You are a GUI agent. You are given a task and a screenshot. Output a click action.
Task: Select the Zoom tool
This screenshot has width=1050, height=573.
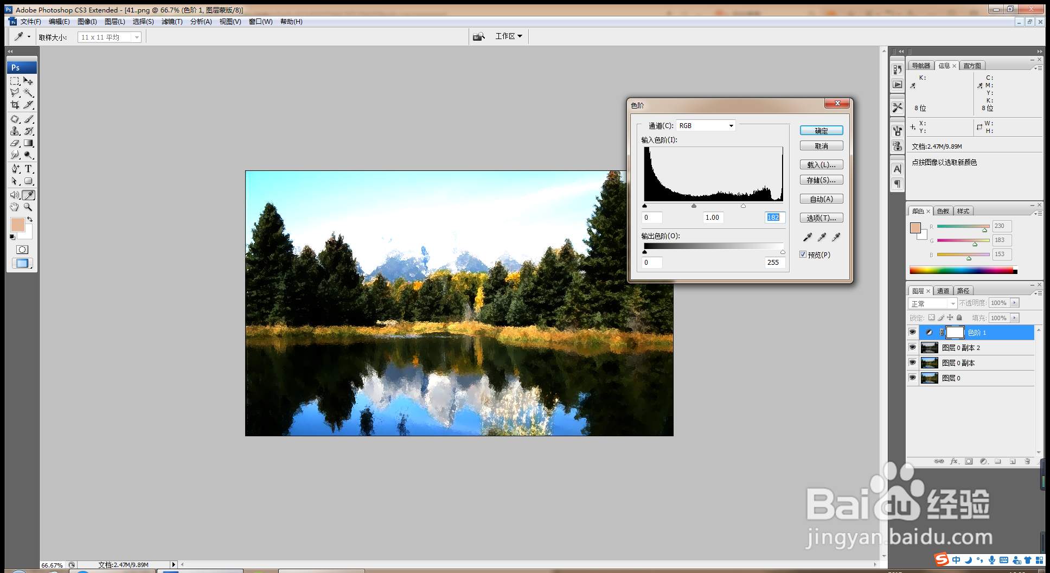click(29, 207)
